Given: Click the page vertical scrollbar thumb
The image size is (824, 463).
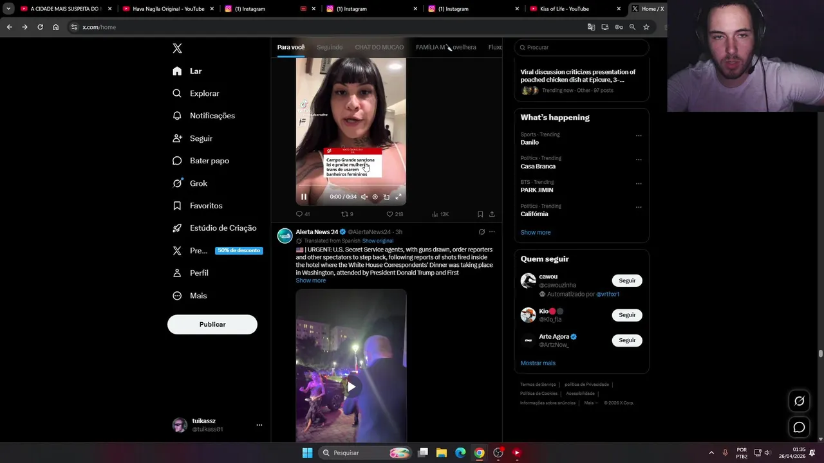Looking at the screenshot, I should (820, 354).
